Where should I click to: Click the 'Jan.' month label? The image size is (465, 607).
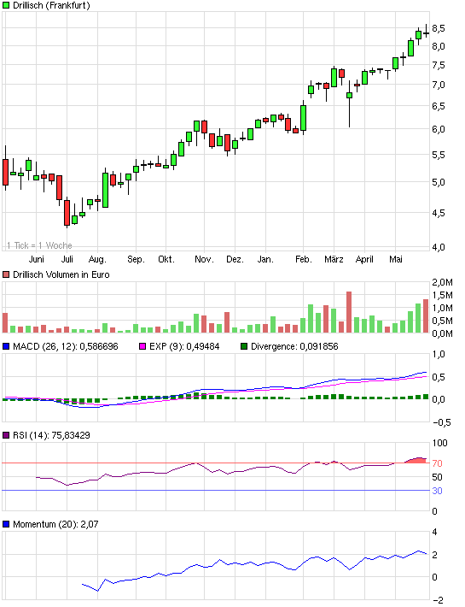pos(265,259)
